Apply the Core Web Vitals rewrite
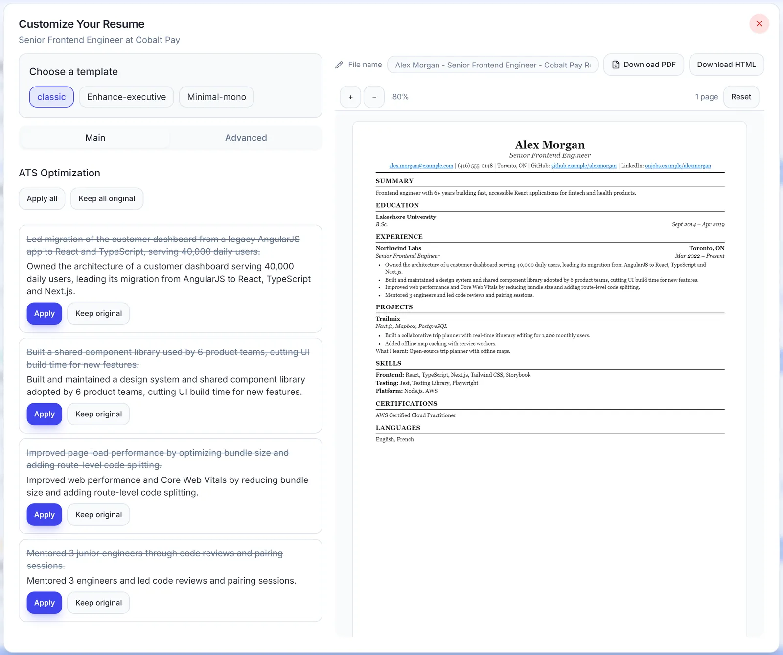 click(x=45, y=515)
